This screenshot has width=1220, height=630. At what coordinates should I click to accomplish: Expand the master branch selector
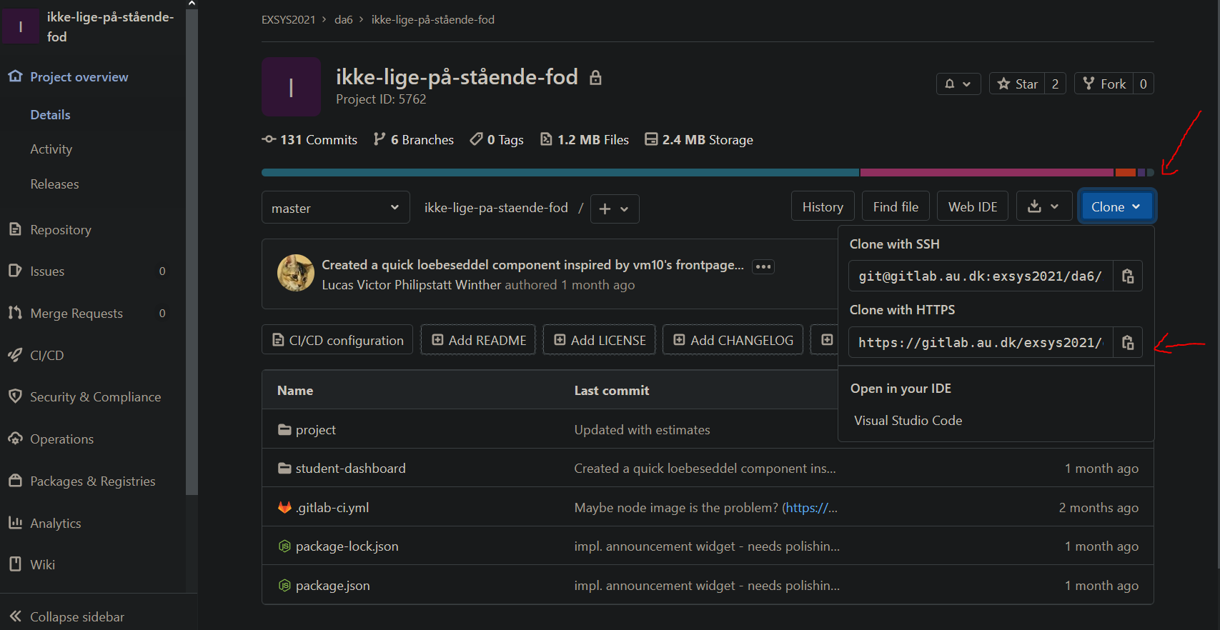coord(335,208)
